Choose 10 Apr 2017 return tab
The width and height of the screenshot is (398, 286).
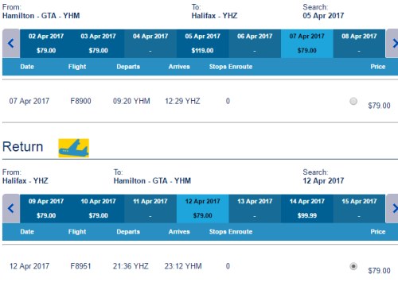98,208
